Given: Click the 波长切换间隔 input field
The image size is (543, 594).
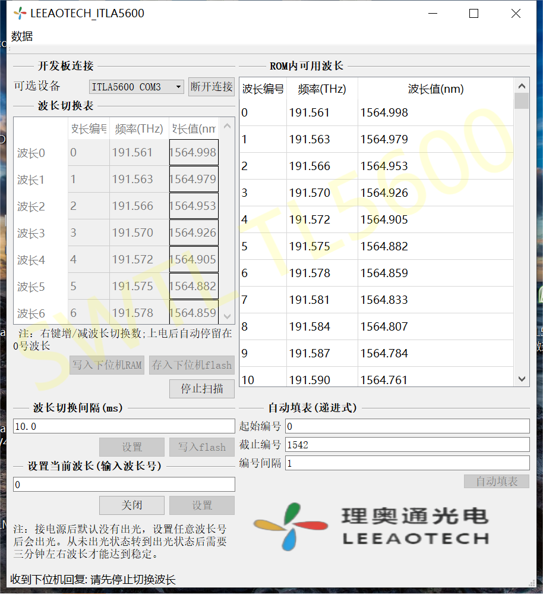Looking at the screenshot, I should pyautogui.click(x=124, y=426).
